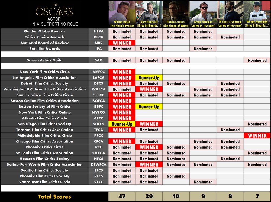The width and height of the screenshot is (271, 202).
Task: Click Sam Rockwell's photo thumbnail
Action: tap(149, 14)
